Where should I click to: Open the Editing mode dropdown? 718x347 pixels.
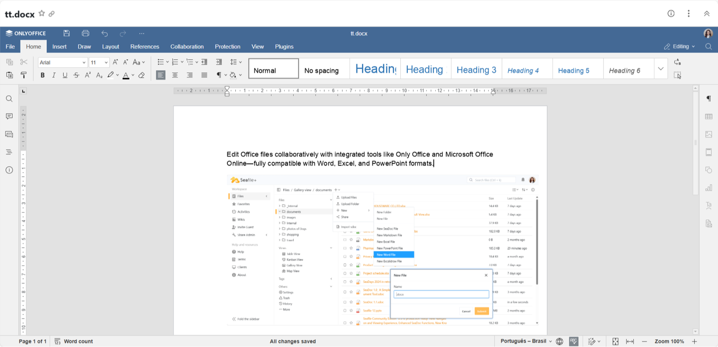(x=680, y=46)
